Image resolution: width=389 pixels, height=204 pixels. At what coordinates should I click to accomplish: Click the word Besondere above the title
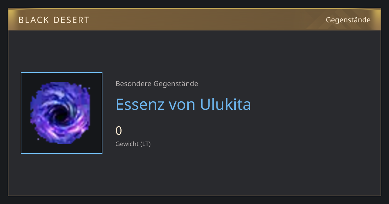point(133,84)
